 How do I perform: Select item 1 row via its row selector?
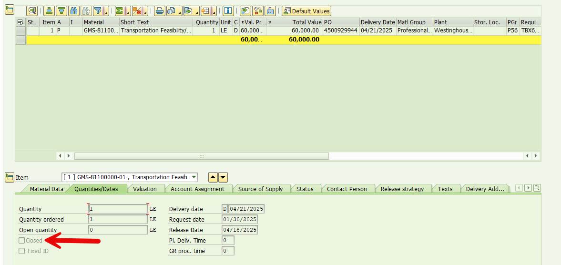21,31
